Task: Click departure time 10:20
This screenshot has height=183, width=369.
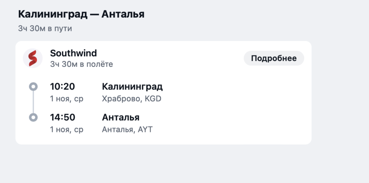Action: [62, 87]
